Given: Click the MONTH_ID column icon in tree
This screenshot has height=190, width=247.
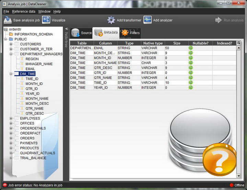Looking at the screenshot, I should coord(22,84).
